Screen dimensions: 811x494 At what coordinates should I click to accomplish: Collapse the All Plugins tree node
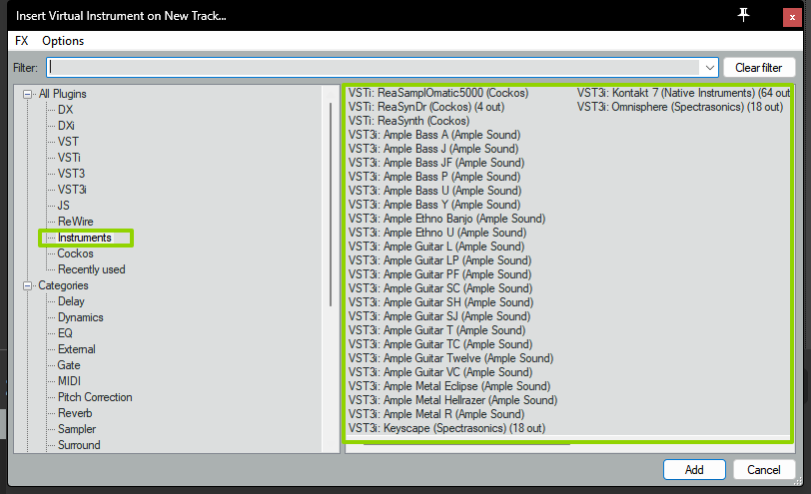[28, 94]
